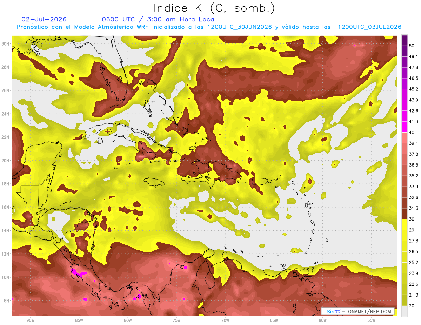This screenshot has width=421, height=325.
Task: Click the legend value '25.2'
Action: 413,262
